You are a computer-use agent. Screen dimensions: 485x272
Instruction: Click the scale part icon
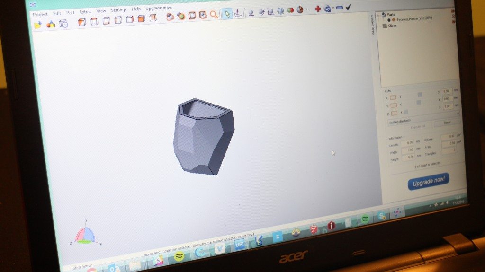270,11
